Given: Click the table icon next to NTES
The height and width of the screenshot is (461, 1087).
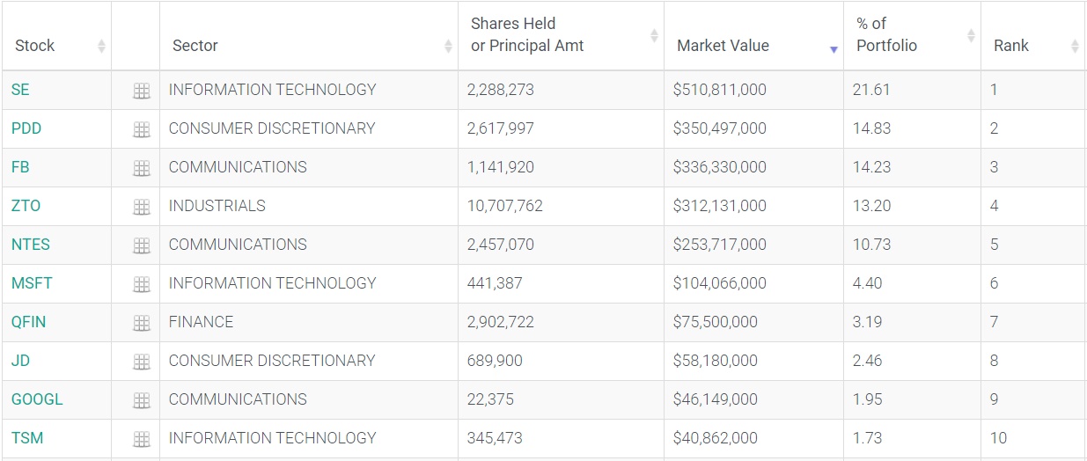Looking at the screenshot, I should 141,245.
